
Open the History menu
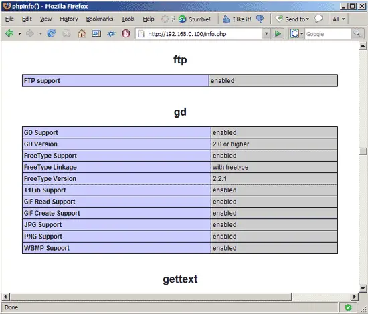[69, 19]
